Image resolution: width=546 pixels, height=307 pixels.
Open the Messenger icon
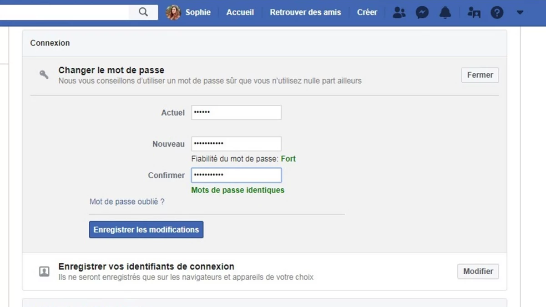coord(422,12)
